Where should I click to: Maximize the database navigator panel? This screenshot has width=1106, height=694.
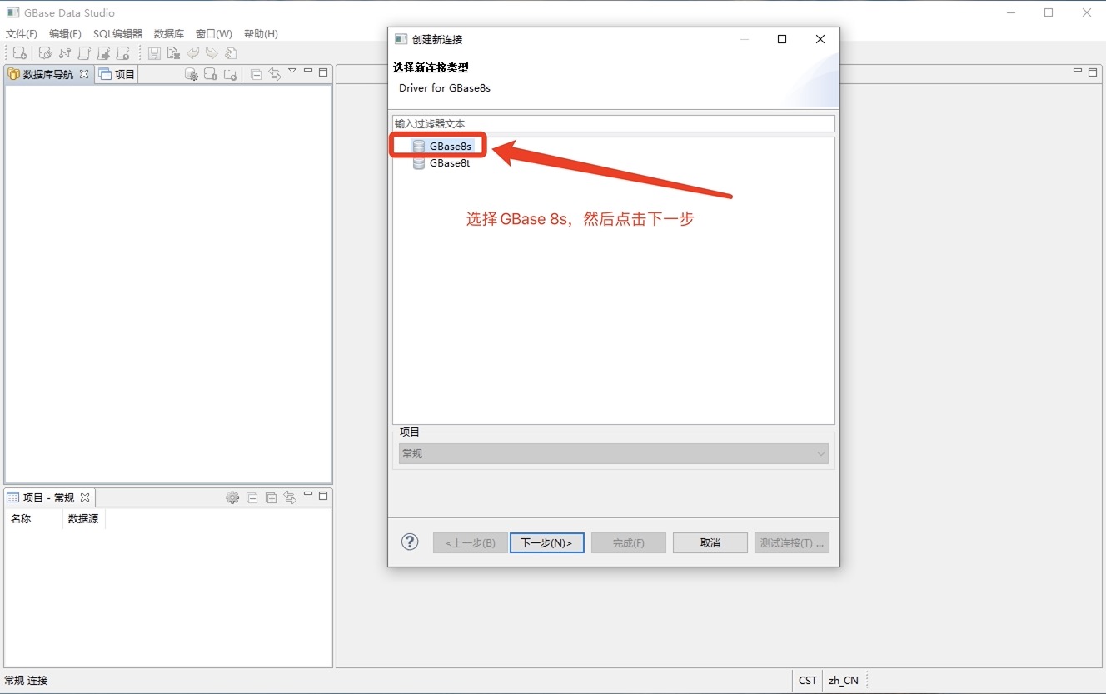click(323, 72)
